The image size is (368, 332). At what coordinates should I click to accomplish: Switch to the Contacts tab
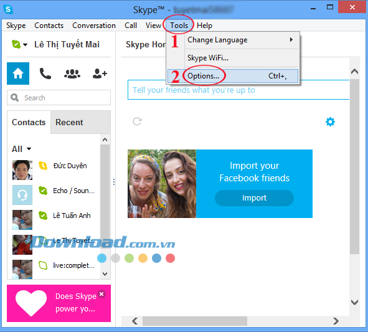pyautogui.click(x=29, y=122)
